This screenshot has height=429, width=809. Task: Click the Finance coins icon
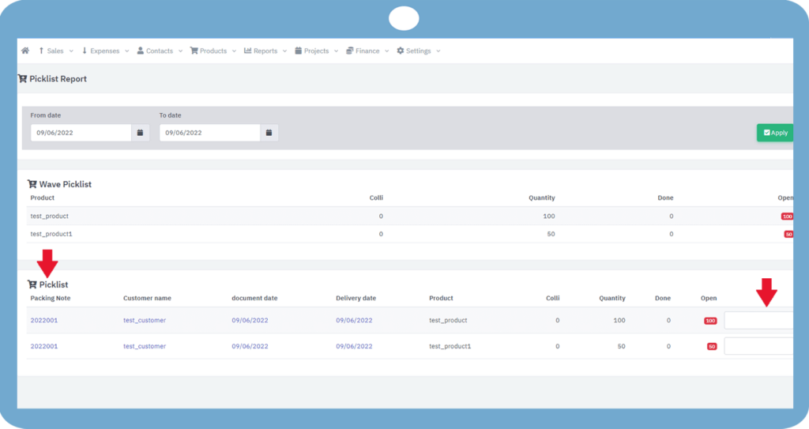pos(350,51)
